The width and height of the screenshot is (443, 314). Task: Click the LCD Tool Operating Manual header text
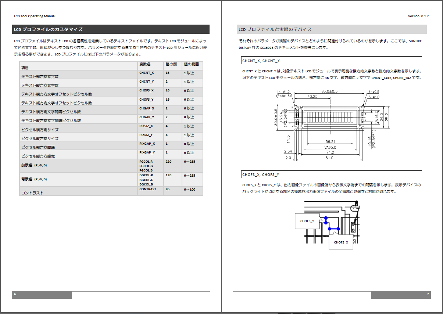[34, 16]
